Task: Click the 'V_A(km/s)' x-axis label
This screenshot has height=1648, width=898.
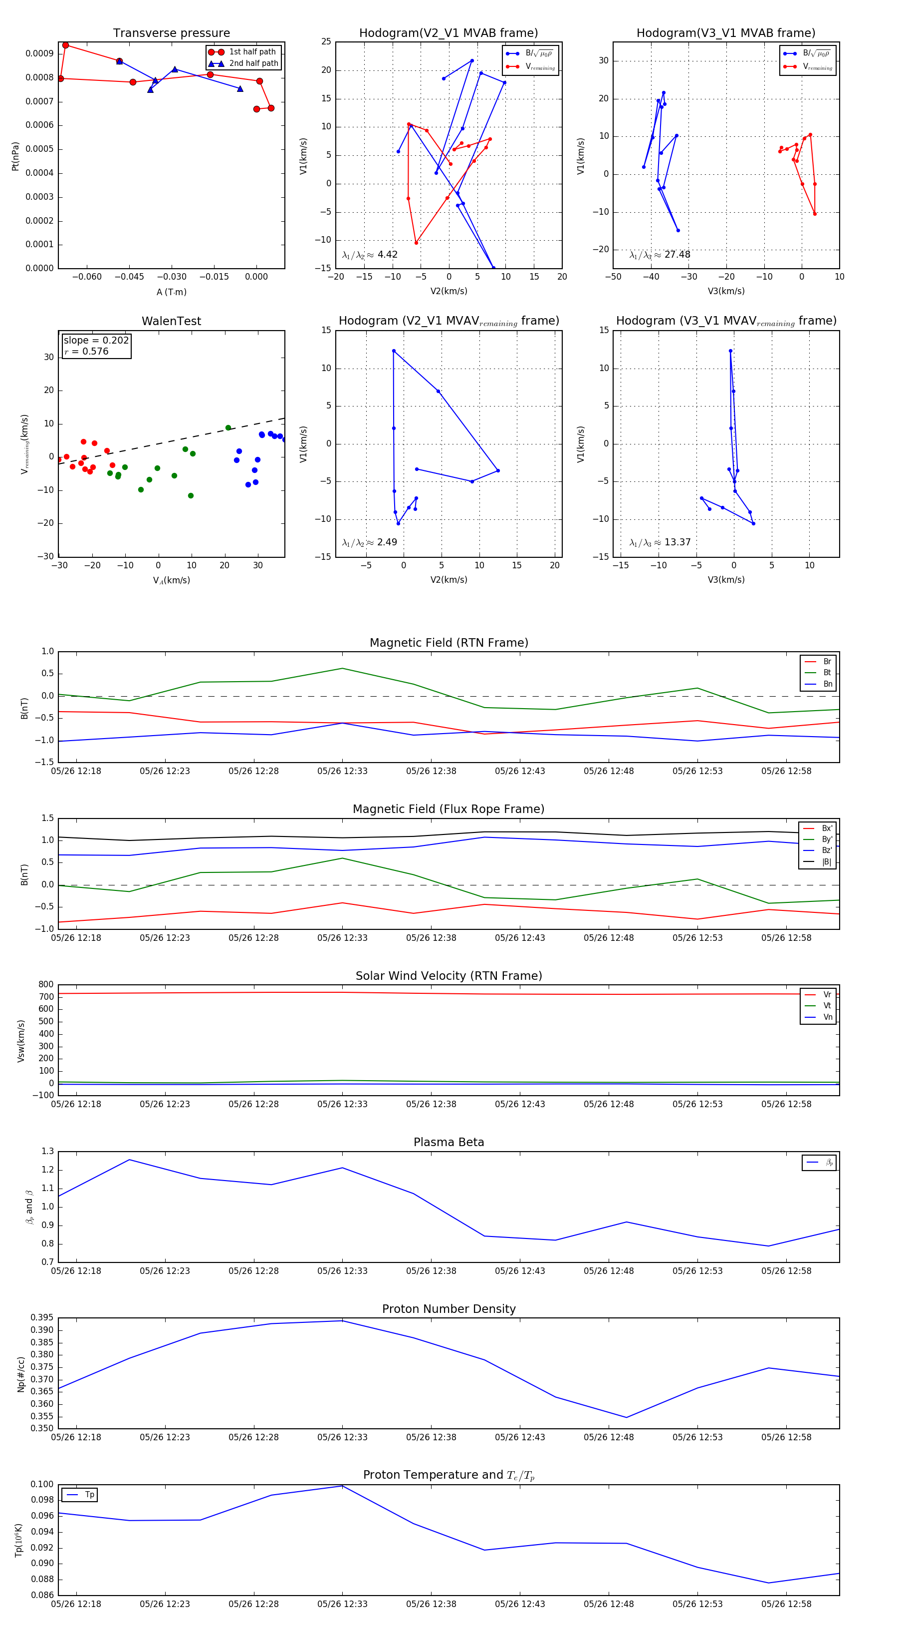Action: click(x=171, y=580)
